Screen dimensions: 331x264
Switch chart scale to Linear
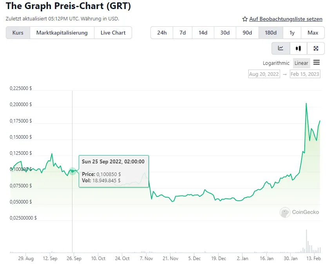[x=301, y=63]
